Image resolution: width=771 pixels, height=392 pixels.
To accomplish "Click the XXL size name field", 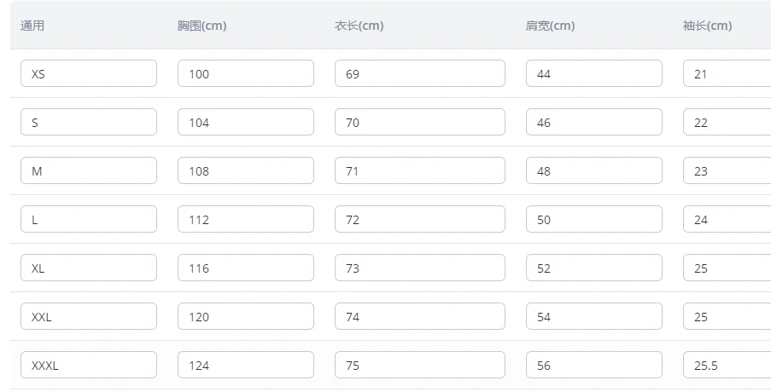I will (x=89, y=316).
